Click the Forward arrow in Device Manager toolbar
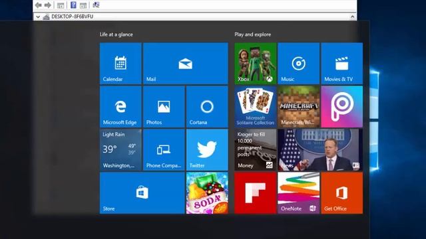The height and width of the screenshot is (239, 426). (47, 5)
